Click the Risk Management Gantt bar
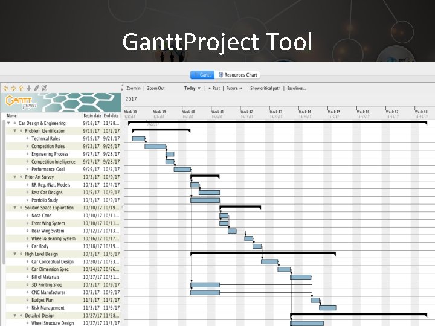The height and width of the screenshot is (326, 435). [327, 308]
